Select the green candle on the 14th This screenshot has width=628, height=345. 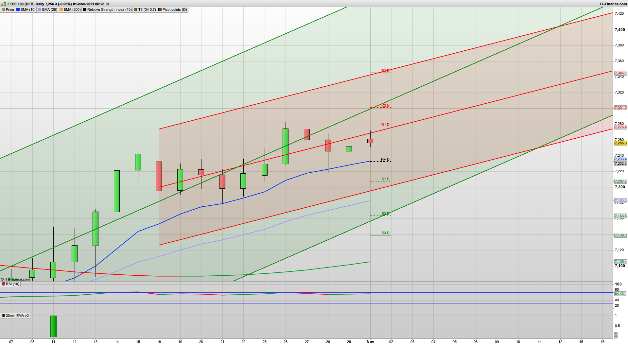[x=117, y=191]
